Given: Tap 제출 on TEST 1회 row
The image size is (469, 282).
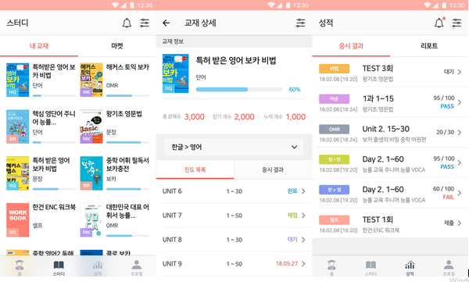Looking at the screenshot, I should pos(449,223).
